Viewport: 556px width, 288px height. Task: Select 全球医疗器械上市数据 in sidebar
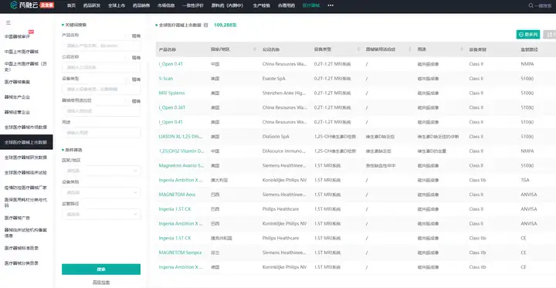26,142
